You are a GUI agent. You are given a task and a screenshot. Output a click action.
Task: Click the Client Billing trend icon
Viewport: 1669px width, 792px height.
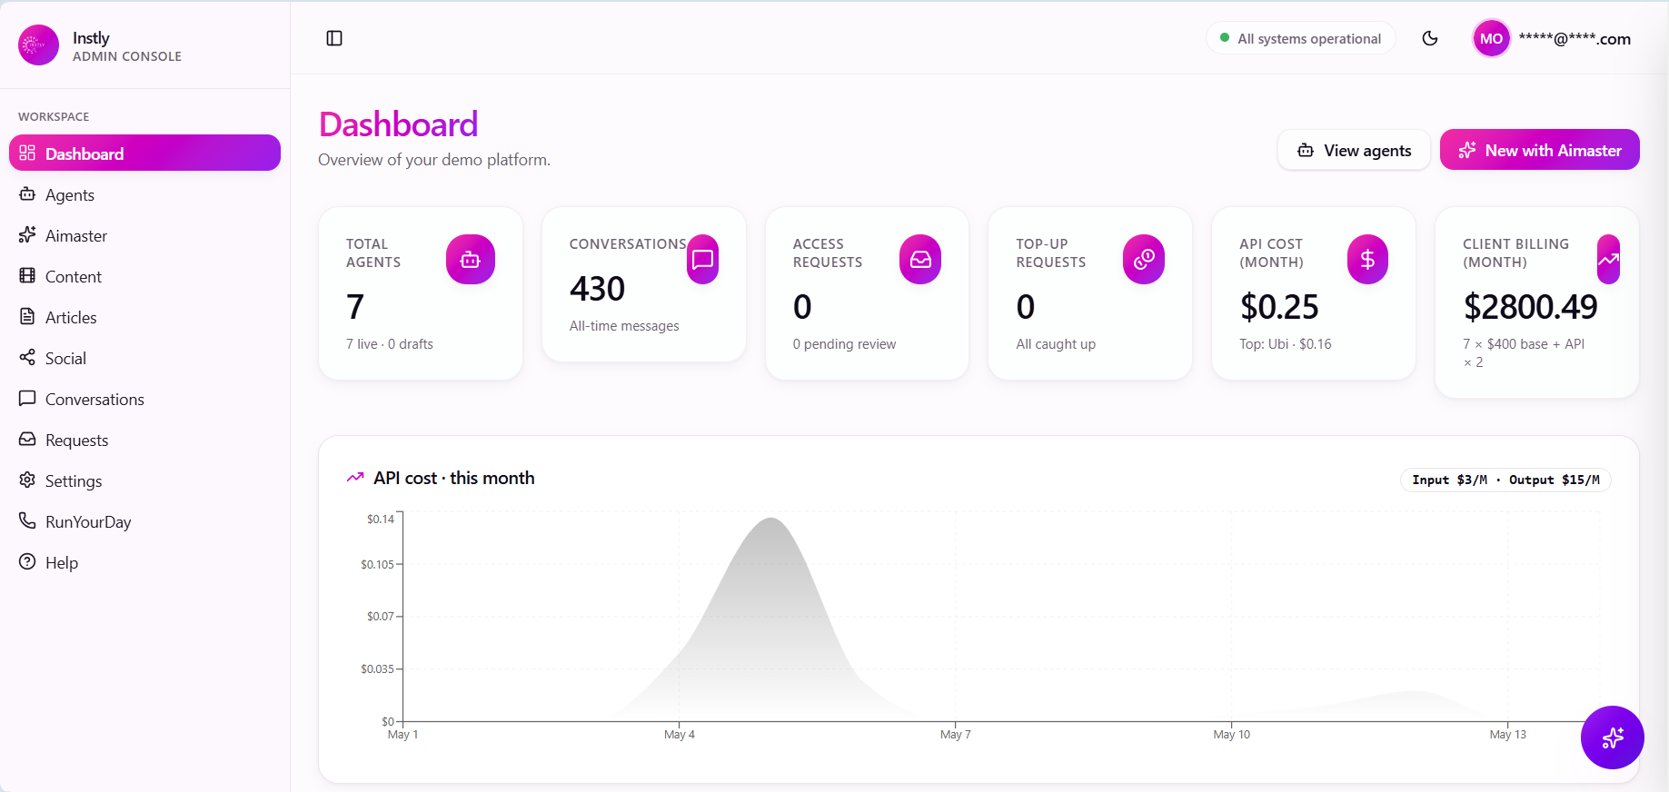pos(1608,260)
